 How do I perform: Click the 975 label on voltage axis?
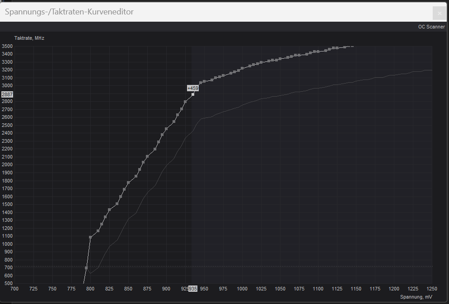click(x=223, y=289)
